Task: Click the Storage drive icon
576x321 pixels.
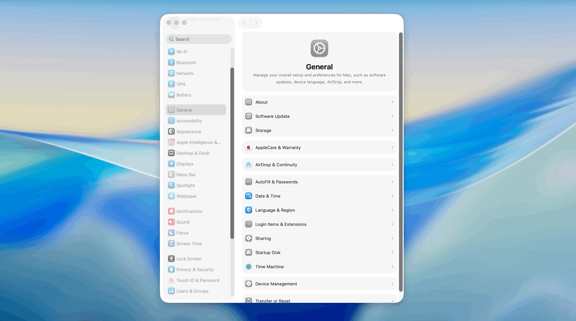Action: tap(249, 130)
